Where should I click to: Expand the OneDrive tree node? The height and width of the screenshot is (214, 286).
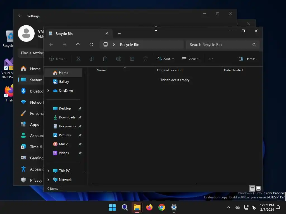[x=48, y=91]
